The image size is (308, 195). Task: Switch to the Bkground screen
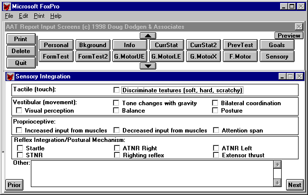tap(93, 45)
